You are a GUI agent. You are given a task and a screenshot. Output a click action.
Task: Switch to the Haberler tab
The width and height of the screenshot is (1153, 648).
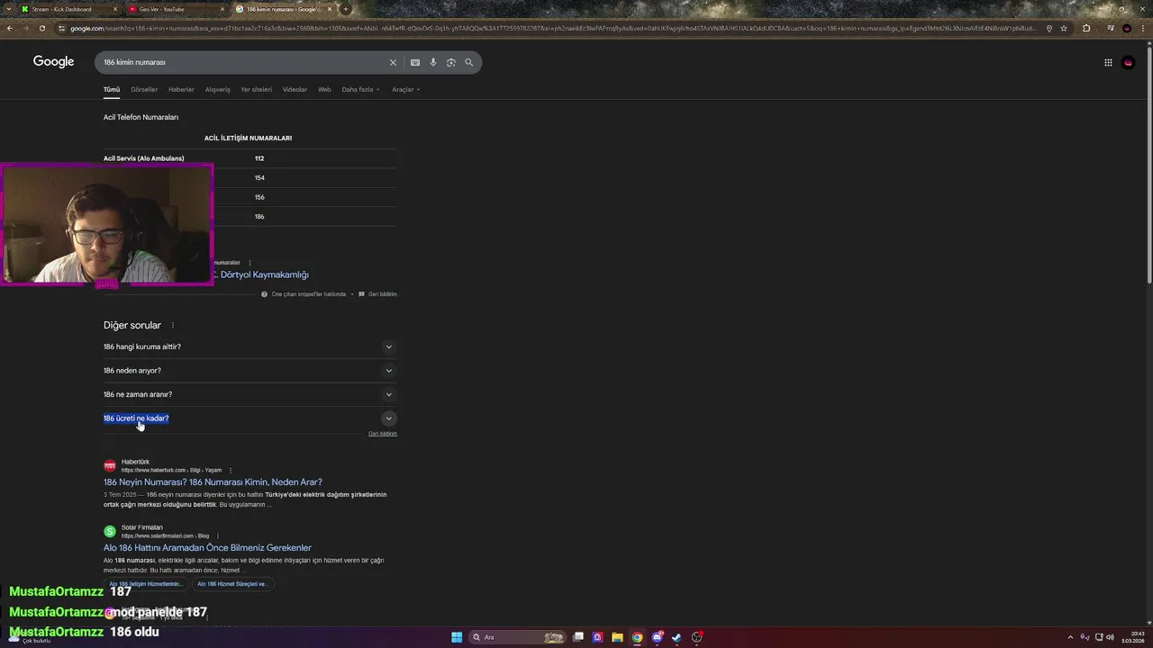click(x=181, y=89)
